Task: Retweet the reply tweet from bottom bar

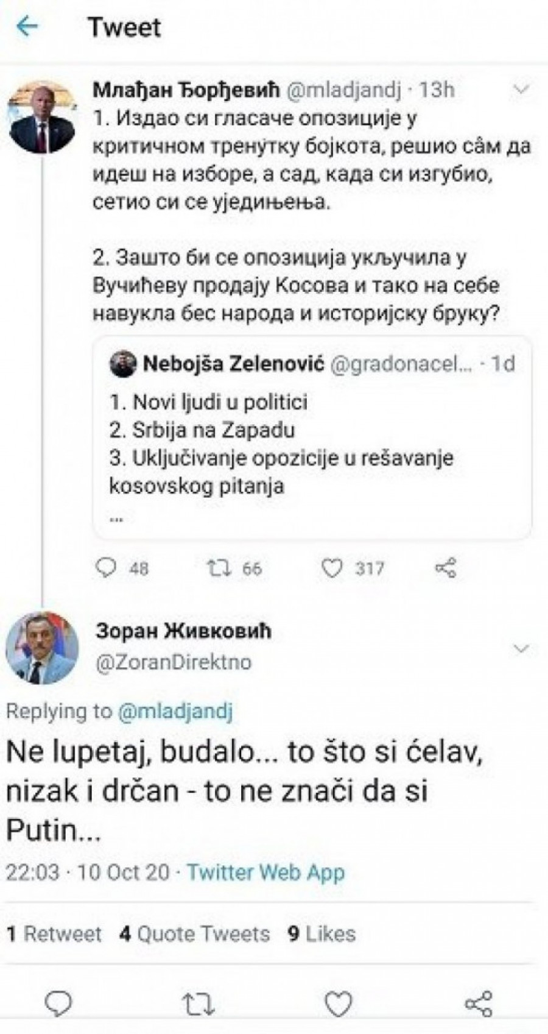Action: pyautogui.click(x=199, y=1002)
